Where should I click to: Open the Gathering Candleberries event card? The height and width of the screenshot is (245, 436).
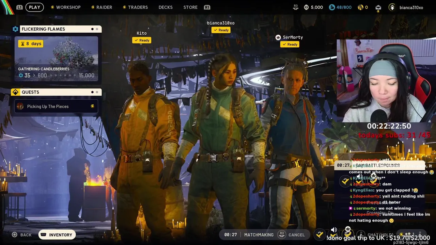[x=56, y=59]
